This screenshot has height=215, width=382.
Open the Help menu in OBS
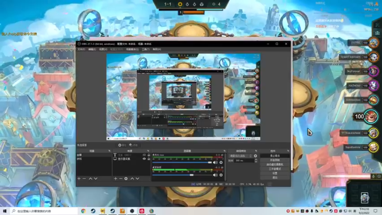157,49
